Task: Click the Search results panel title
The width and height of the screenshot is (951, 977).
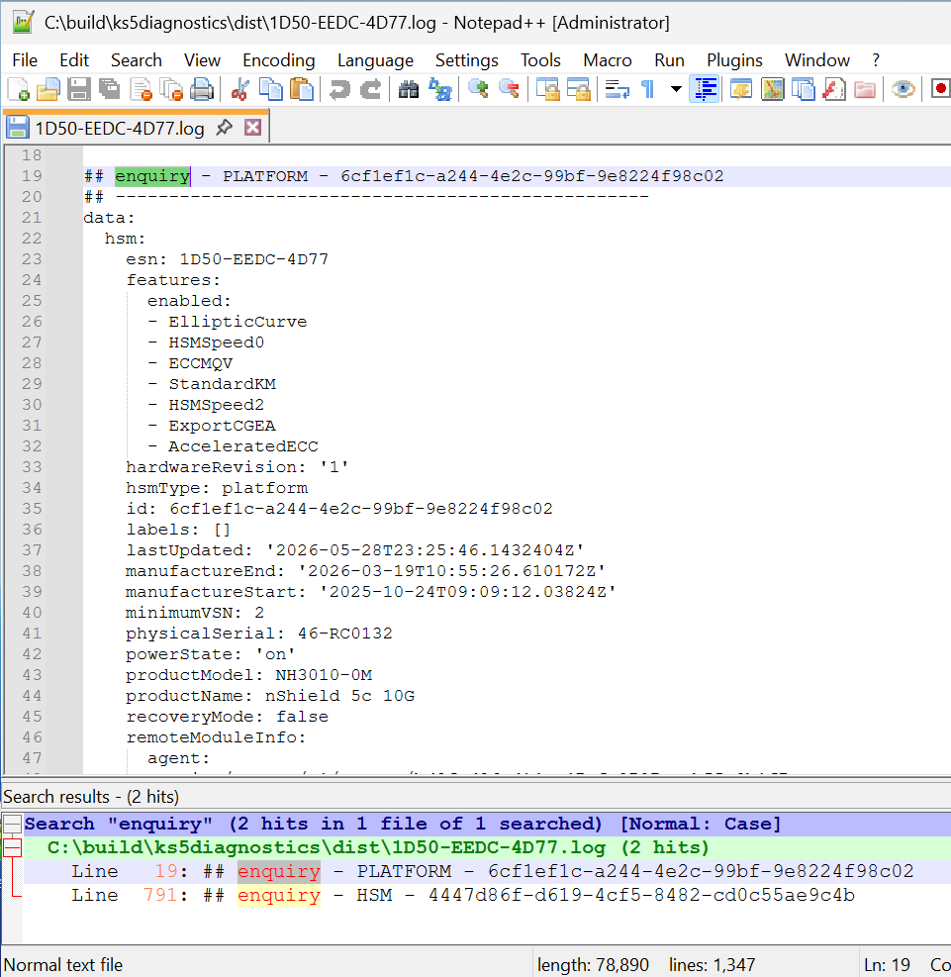Action: (91, 797)
